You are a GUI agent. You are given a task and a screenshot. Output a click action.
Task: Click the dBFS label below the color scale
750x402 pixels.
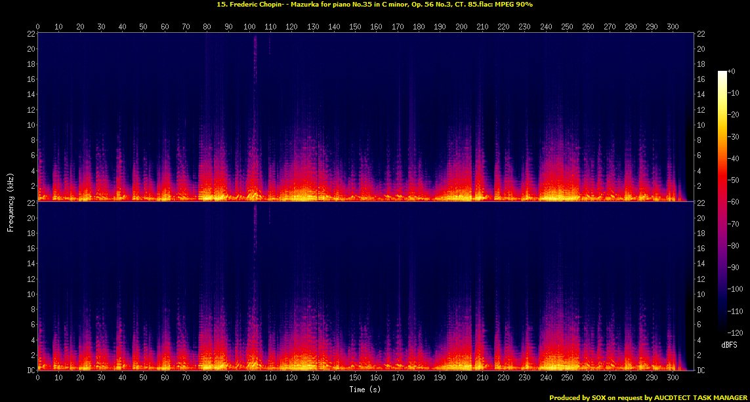pyautogui.click(x=730, y=344)
